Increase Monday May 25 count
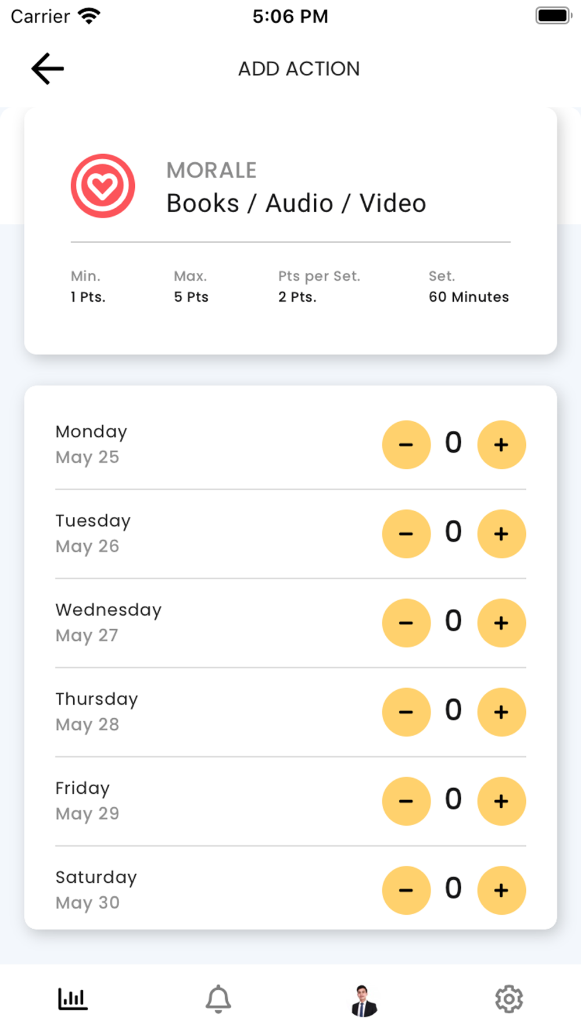581x1034 pixels. tap(501, 445)
